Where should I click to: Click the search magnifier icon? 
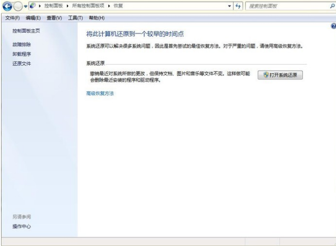(332, 6)
